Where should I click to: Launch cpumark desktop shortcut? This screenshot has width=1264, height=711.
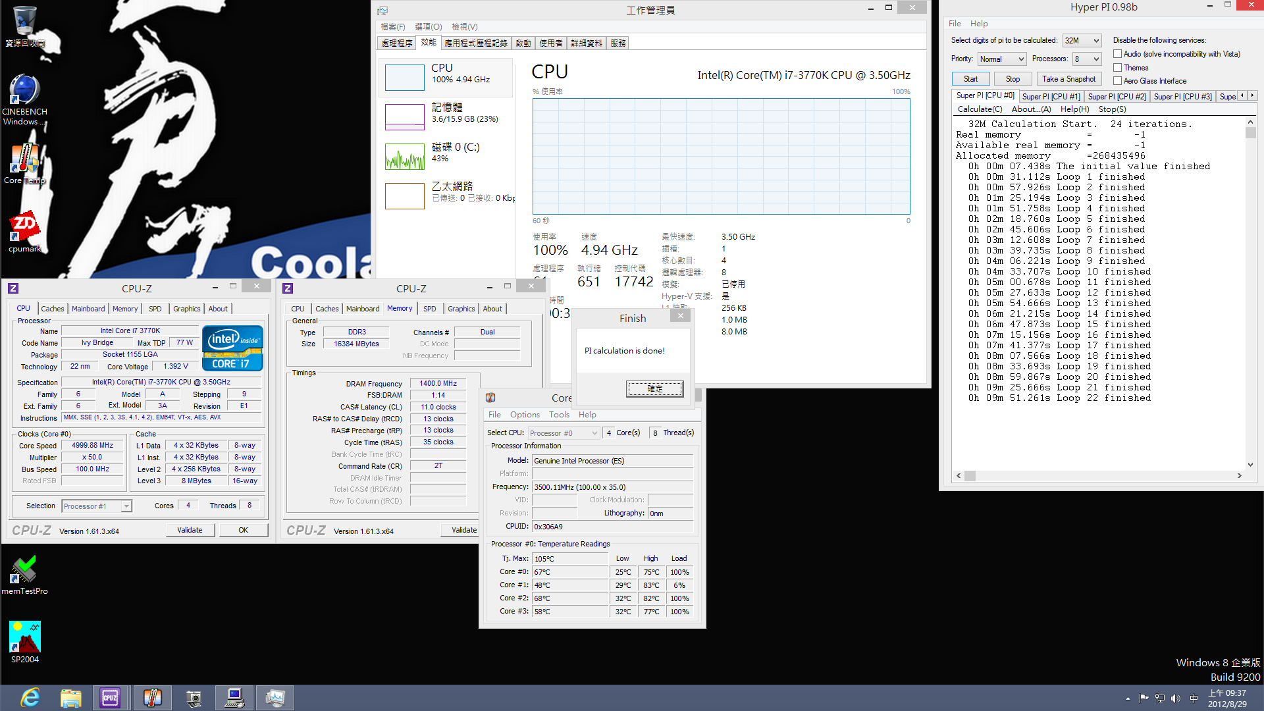(25, 232)
